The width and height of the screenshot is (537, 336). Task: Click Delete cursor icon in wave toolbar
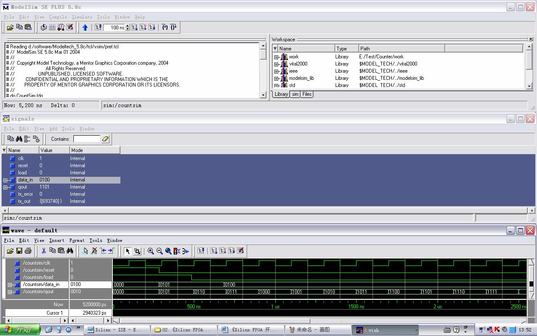pyautogui.click(x=94, y=251)
